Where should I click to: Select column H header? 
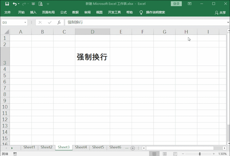pos(186,32)
